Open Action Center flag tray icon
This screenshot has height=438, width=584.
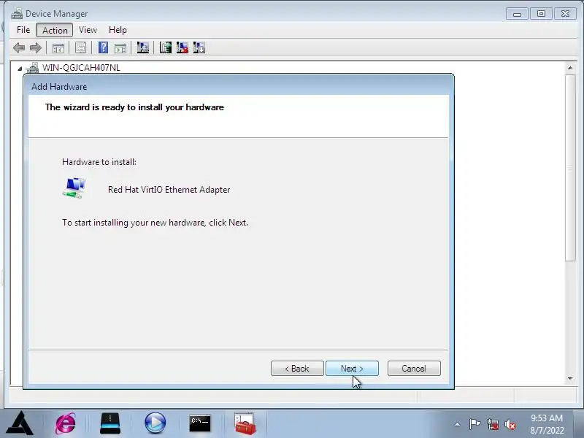[x=474, y=424]
